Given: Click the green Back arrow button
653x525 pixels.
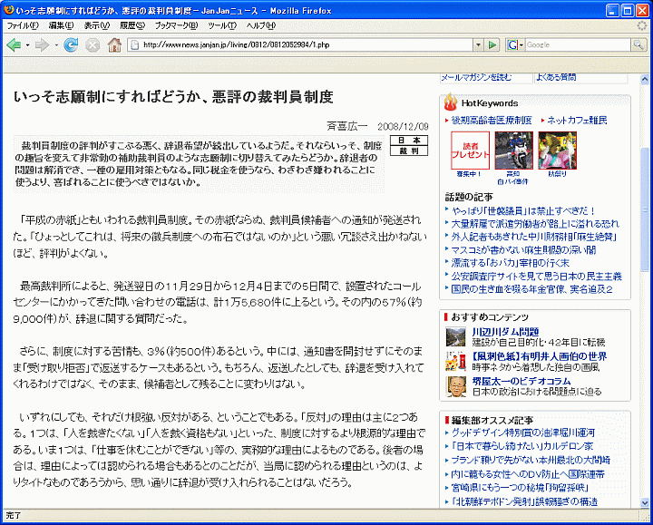Looking at the screenshot, I should 13,44.
